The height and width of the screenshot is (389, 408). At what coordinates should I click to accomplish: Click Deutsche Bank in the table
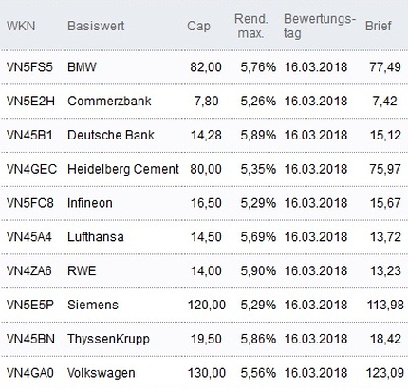[111, 135]
